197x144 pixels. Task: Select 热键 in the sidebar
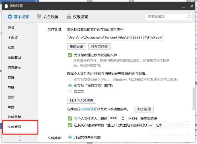pos(11,87)
